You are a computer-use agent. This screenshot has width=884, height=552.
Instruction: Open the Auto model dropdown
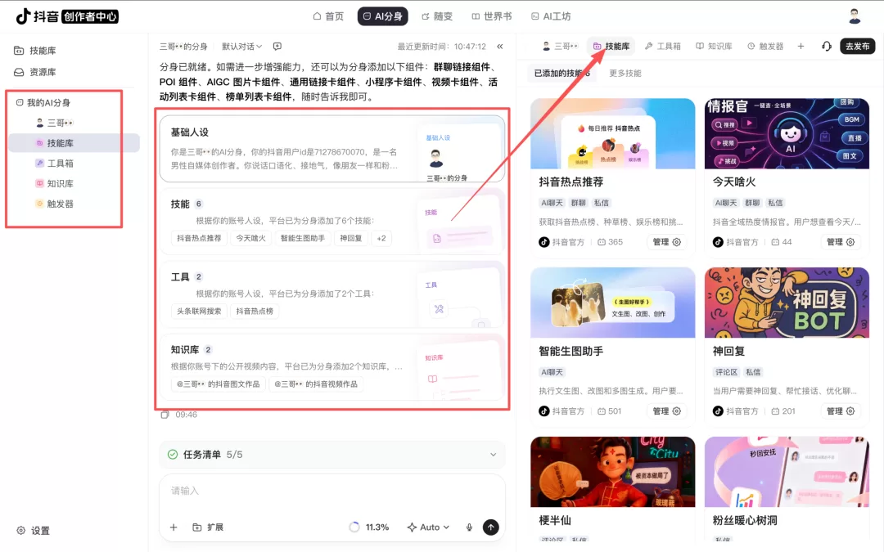coord(428,527)
